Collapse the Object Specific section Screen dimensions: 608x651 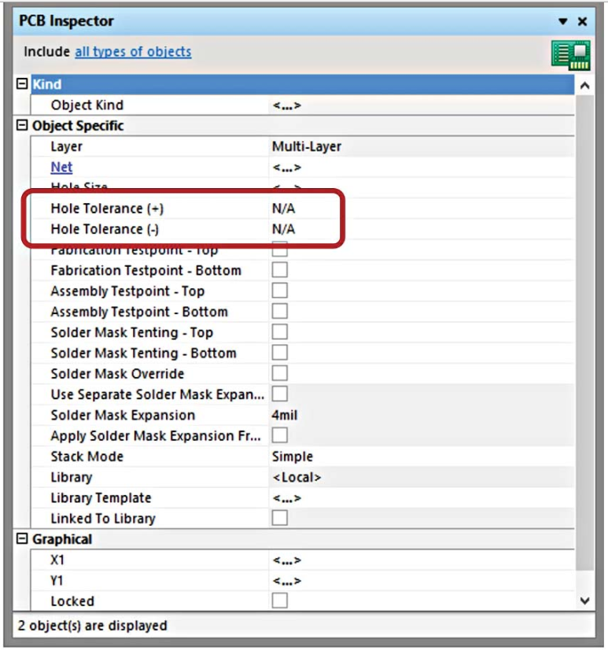(x=22, y=126)
